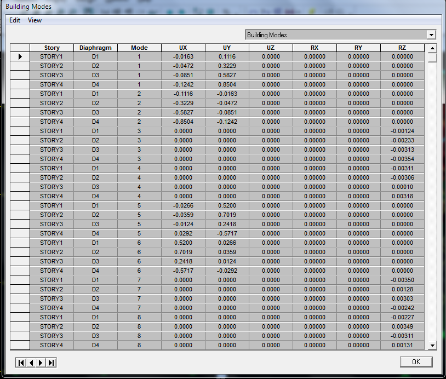Go to next record arrow icon
The image size is (446, 379).
(x=41, y=363)
